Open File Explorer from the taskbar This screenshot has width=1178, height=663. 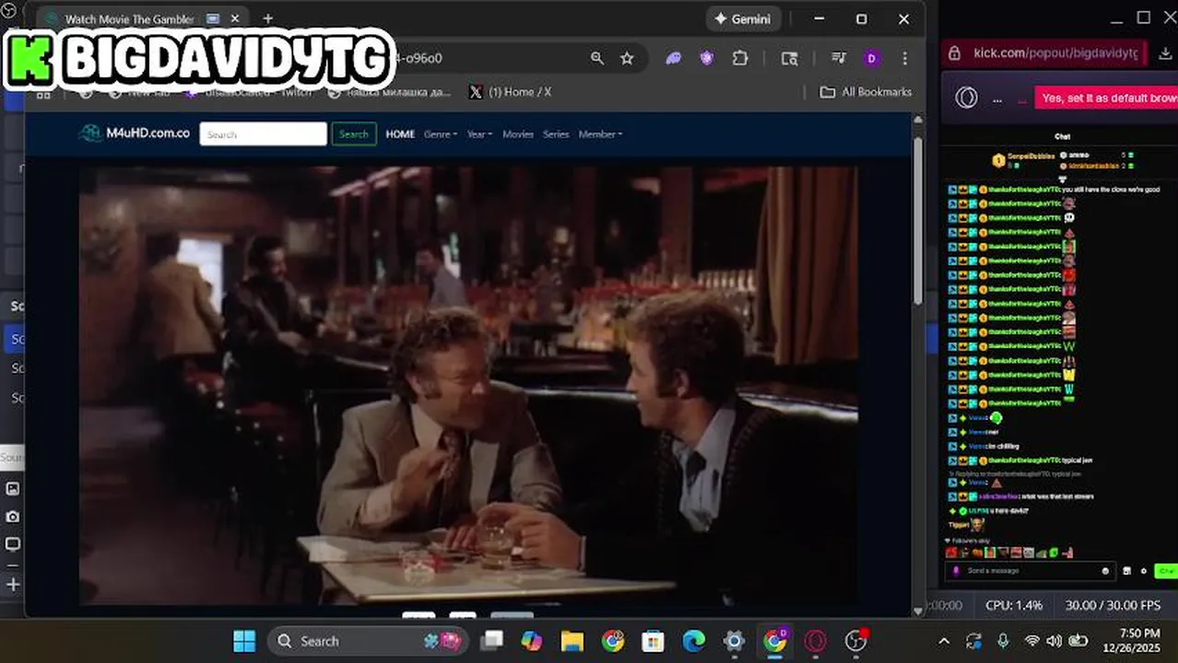[x=572, y=641]
